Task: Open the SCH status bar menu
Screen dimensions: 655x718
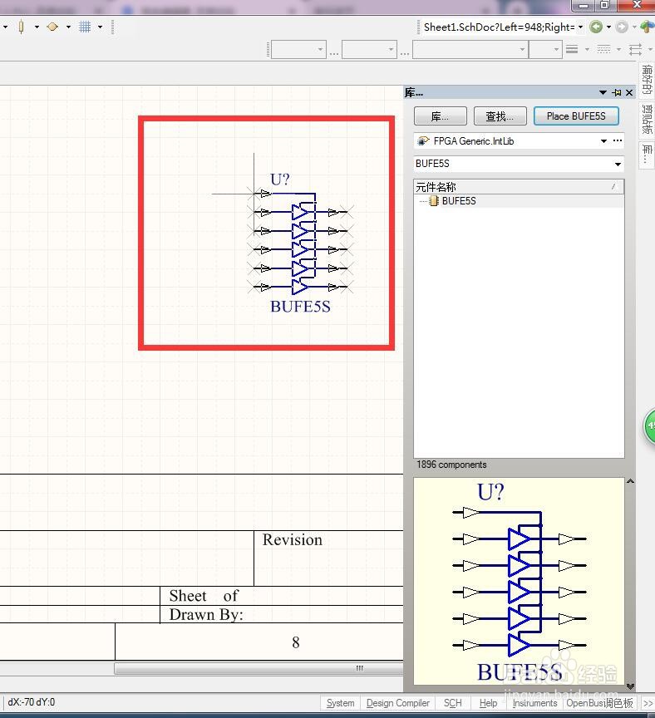Action: [453, 702]
